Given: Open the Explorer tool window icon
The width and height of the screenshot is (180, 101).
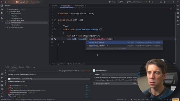Looking at the screenshot, I should [2, 6].
